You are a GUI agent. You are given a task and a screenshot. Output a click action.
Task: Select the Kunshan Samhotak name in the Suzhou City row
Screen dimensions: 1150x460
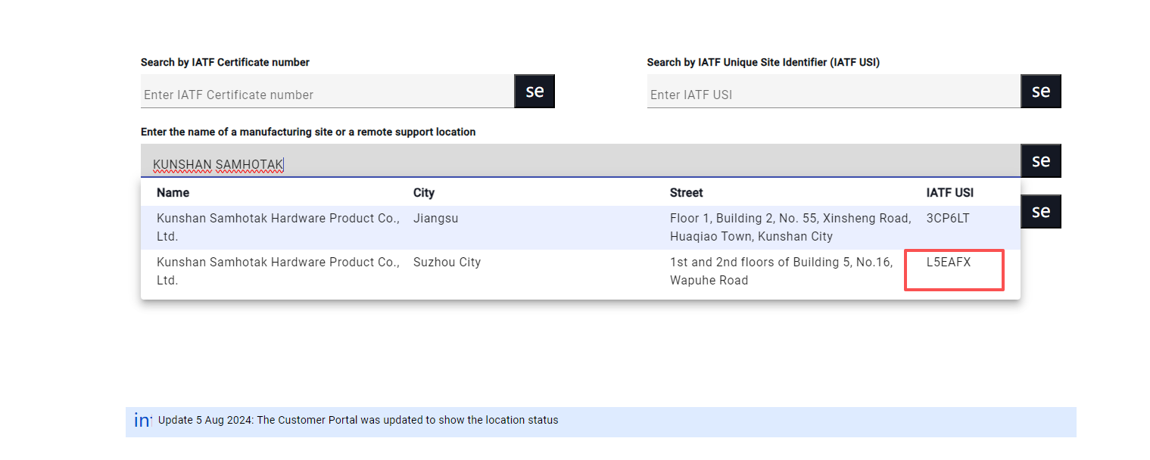pyautogui.click(x=278, y=271)
